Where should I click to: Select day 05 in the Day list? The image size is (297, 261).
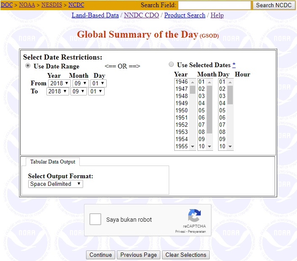[223, 110]
